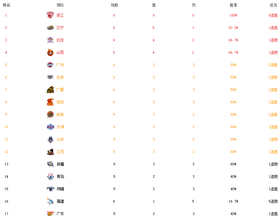This screenshot has height=218, width=280.
Task: Open the 新疆 team name link
Action: (60, 164)
